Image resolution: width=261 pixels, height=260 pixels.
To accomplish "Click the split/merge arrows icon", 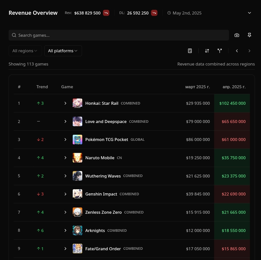I will coord(220,51).
